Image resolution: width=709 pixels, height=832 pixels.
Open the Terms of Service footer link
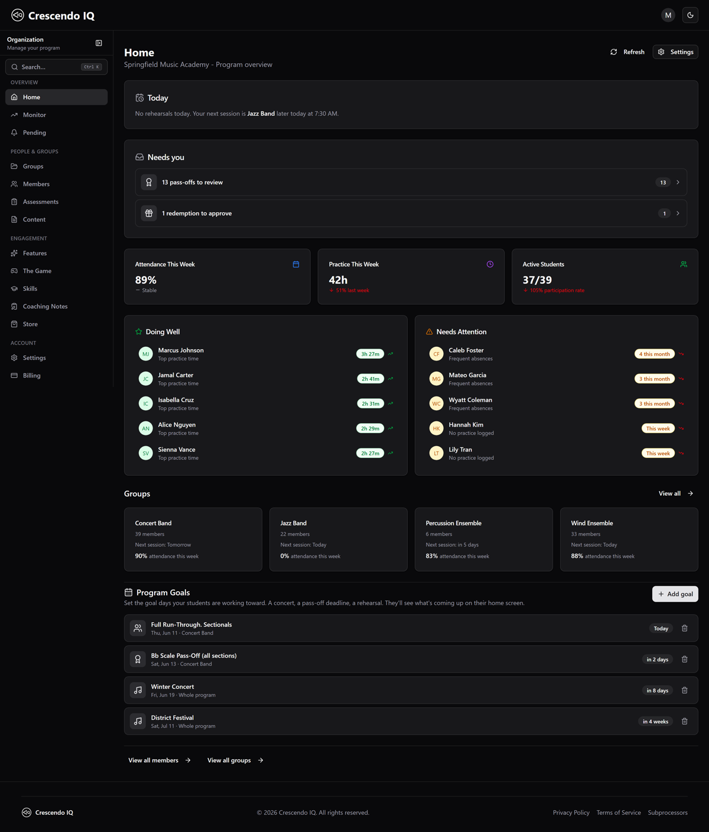(619, 812)
